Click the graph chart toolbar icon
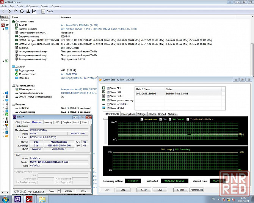The height and width of the screenshot is (203, 254). coord(34,11)
